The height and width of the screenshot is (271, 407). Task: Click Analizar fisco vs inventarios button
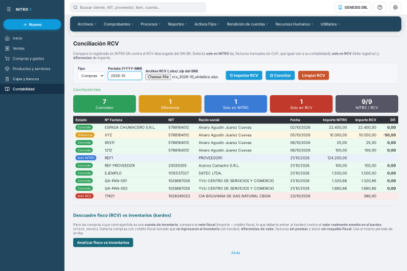click(x=103, y=242)
